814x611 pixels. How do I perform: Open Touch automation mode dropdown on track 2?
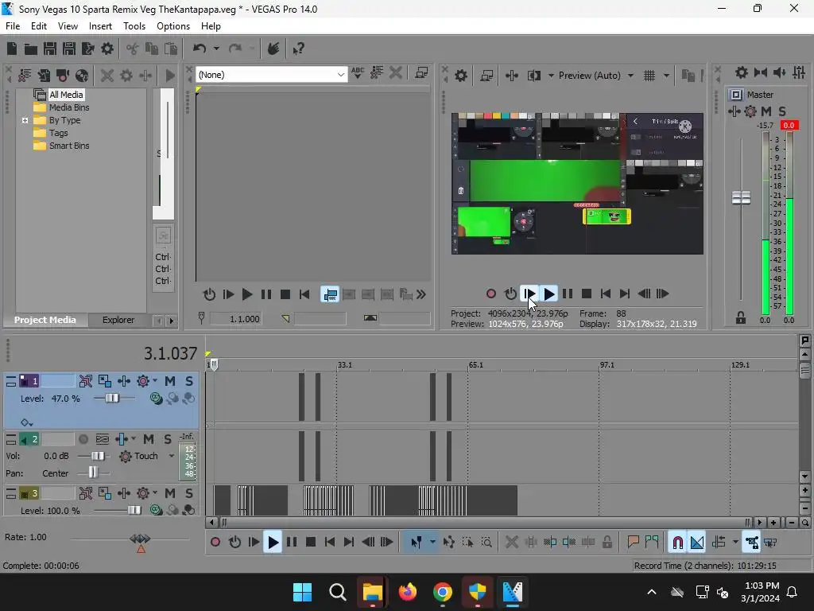coord(172,456)
